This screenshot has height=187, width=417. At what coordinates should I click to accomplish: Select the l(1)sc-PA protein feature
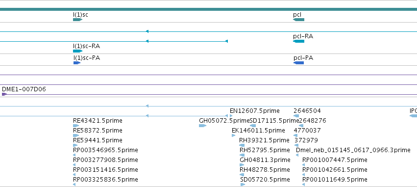77,63
